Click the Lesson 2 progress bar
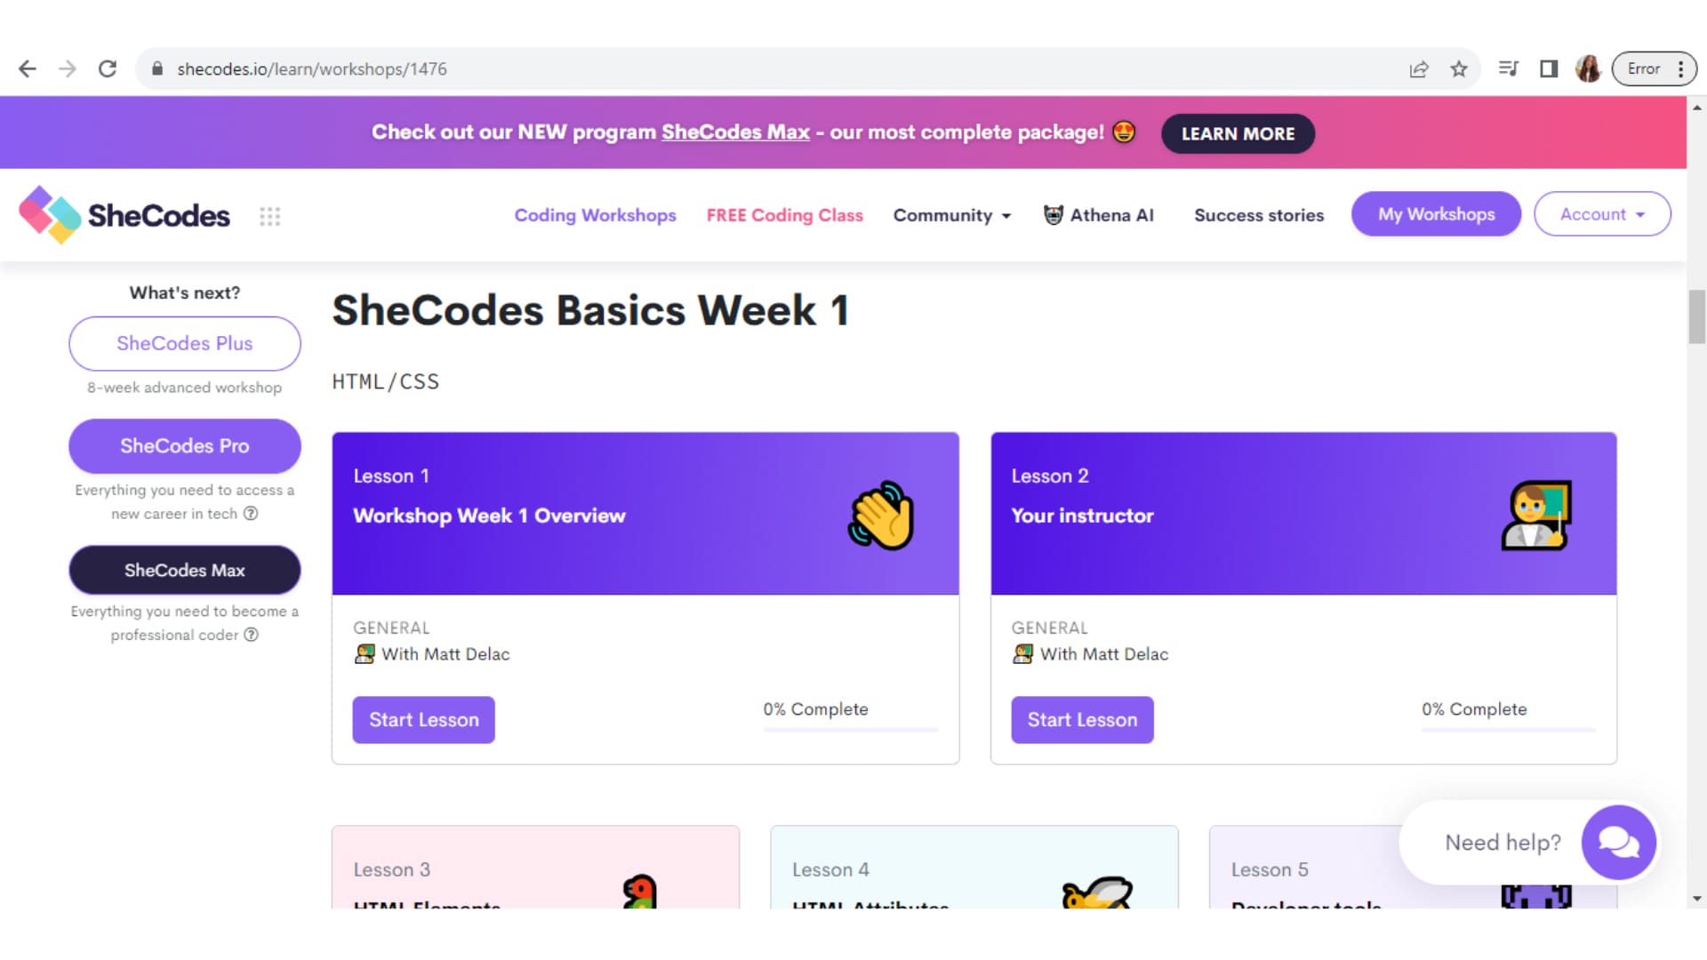 point(1509,730)
